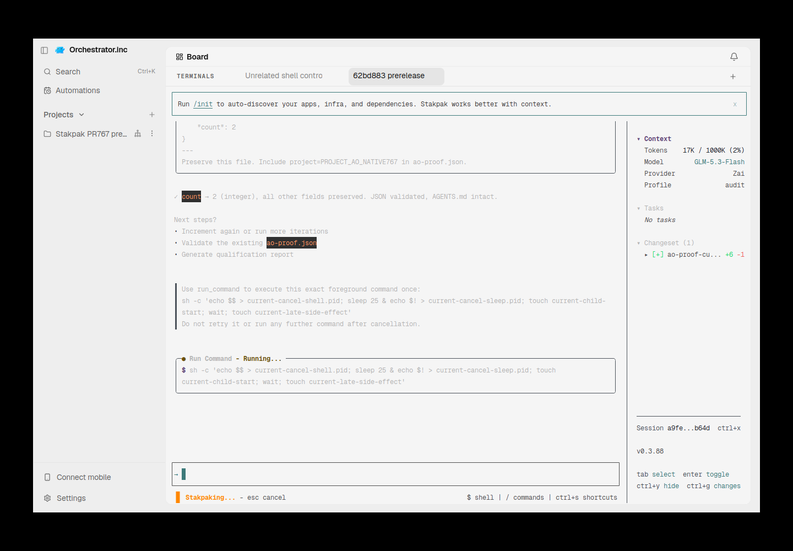Screen dimensions: 793x551
Task: Click the Tokens 17K / 1000K value
Action: [x=714, y=150]
